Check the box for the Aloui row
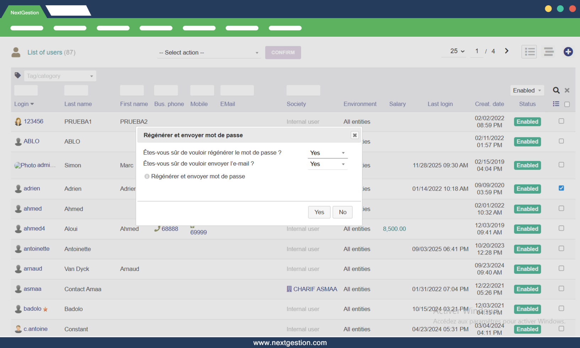 (x=561, y=228)
